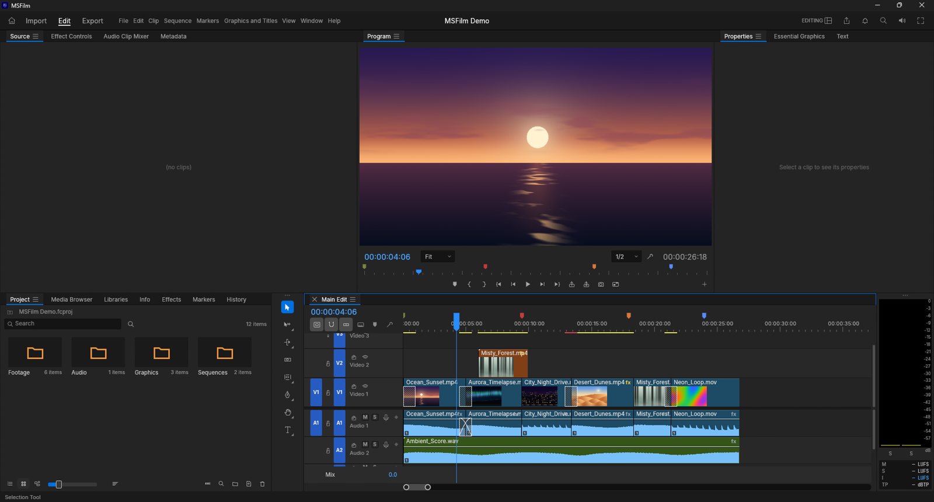This screenshot has width=934, height=502.
Task: Add a marker in the Program monitor
Action: click(x=455, y=284)
